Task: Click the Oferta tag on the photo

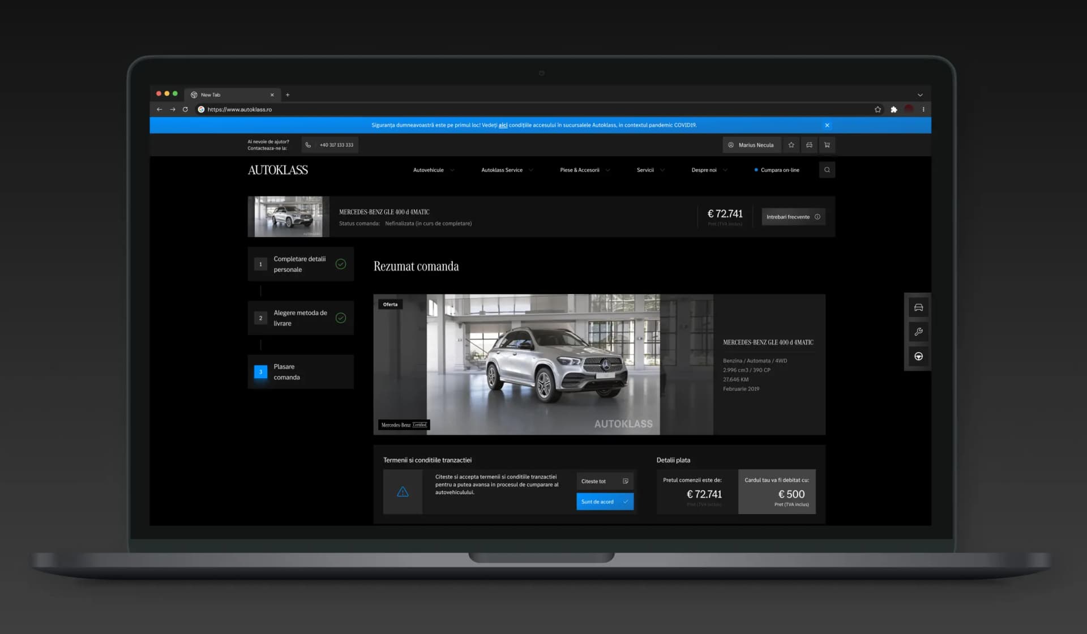Action: point(390,305)
